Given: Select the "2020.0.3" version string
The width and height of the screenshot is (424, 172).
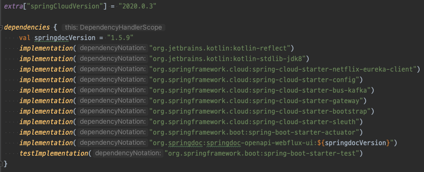Looking at the screenshot, I should pyautogui.click(x=138, y=6).
